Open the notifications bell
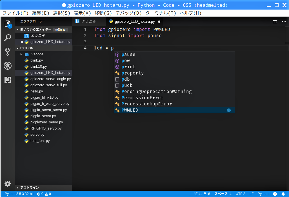Screen dimensions: 289x197 click(x=283, y=194)
